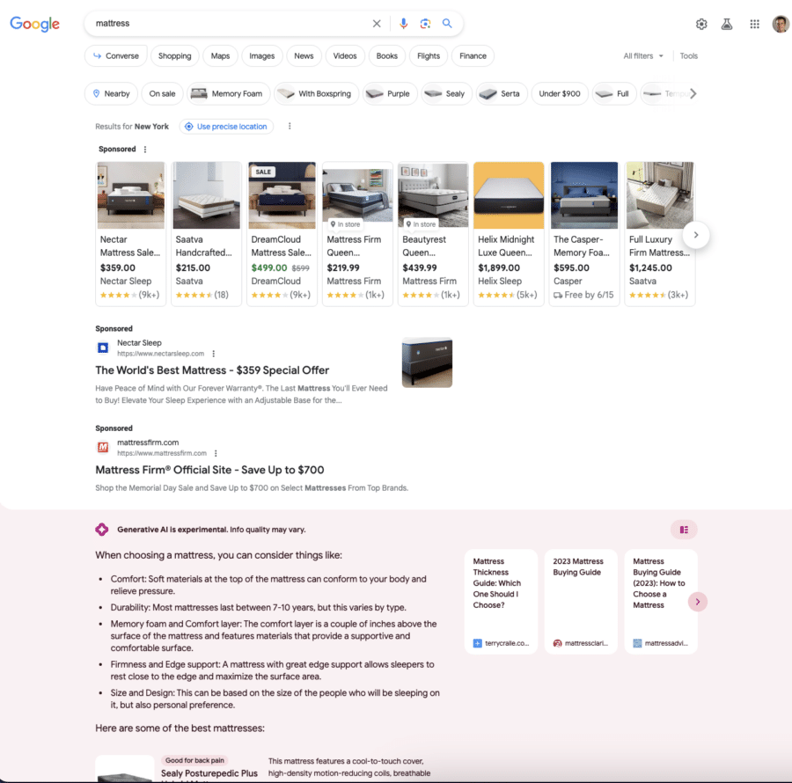This screenshot has width=792, height=783.
Task: Switch to Images tab
Action: (x=261, y=56)
